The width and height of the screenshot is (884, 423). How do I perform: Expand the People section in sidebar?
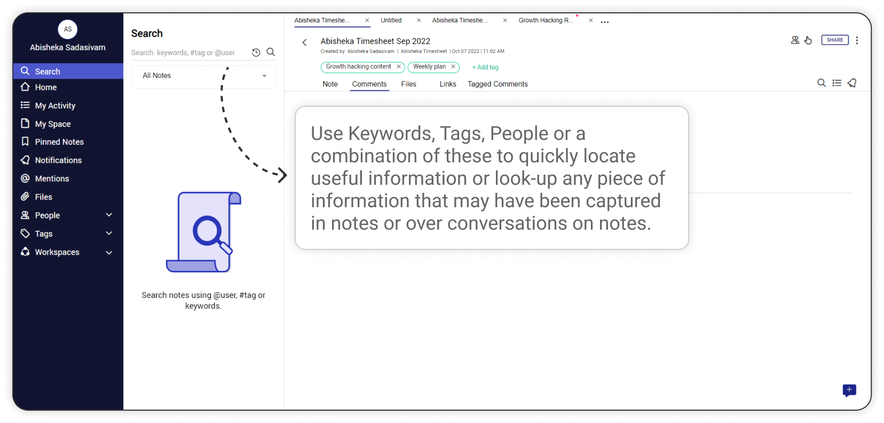[109, 215]
